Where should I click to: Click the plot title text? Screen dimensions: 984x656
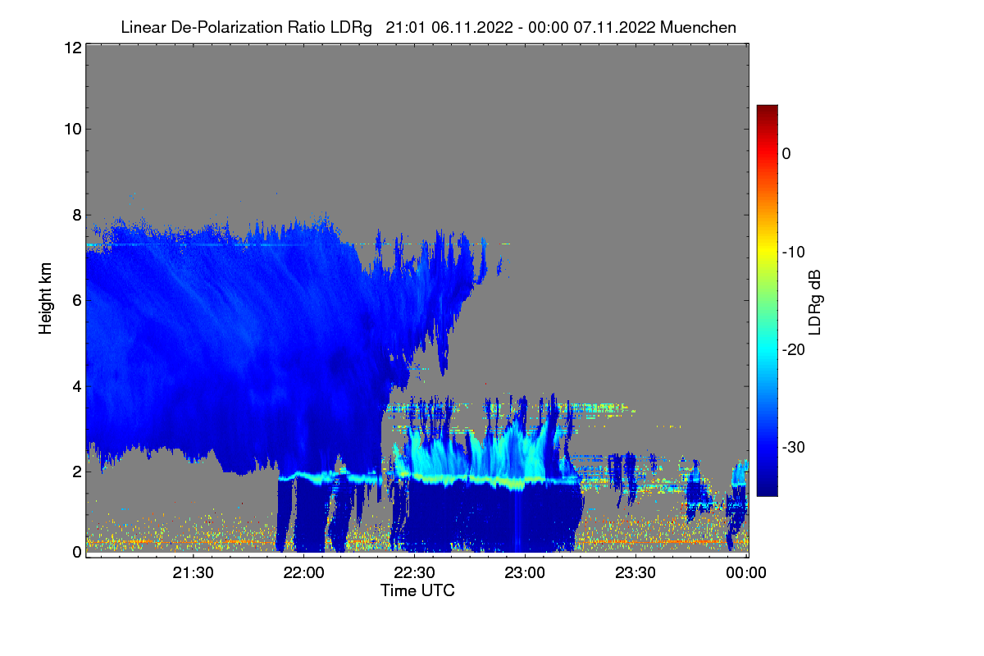click(428, 27)
